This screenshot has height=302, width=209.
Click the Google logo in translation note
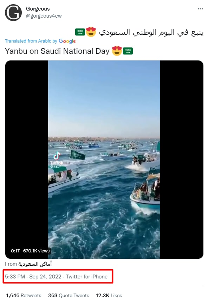tap(67, 41)
